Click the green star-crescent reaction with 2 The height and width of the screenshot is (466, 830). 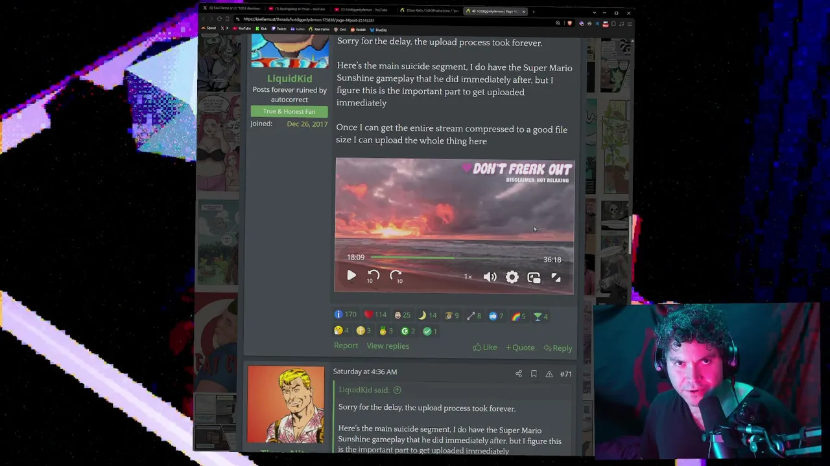[408, 331]
